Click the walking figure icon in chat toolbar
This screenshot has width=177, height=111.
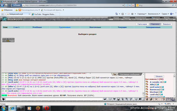[x=123, y=99]
